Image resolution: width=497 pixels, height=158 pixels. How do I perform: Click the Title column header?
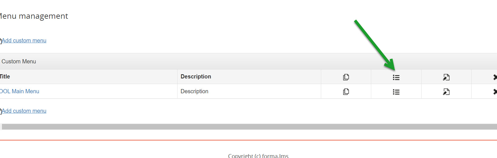tap(5, 76)
